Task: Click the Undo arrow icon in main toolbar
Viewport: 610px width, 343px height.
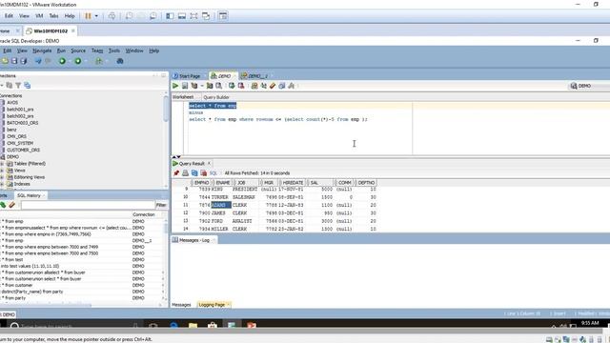Action: 38,61
